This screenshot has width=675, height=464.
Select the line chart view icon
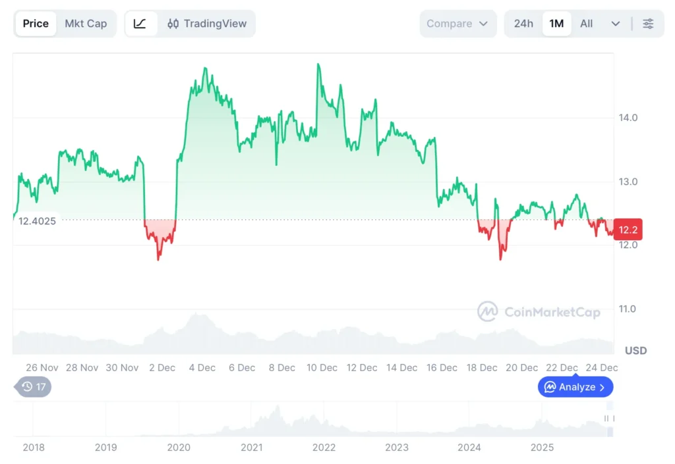[140, 24]
